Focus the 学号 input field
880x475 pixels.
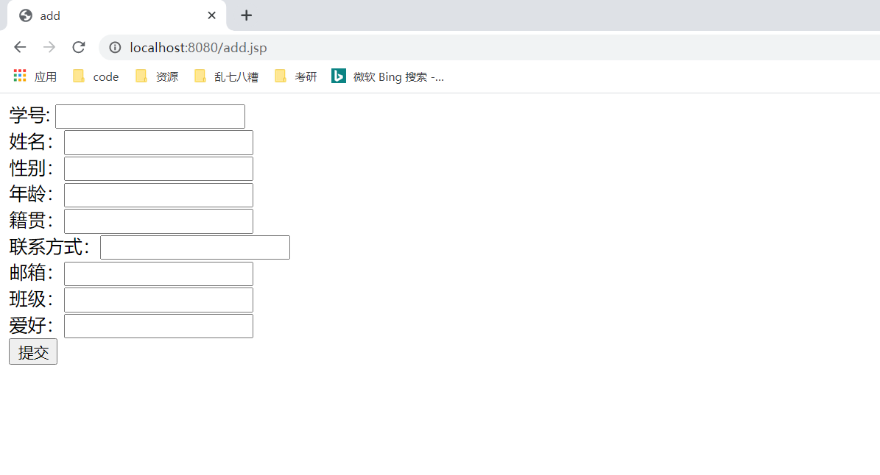(x=149, y=116)
